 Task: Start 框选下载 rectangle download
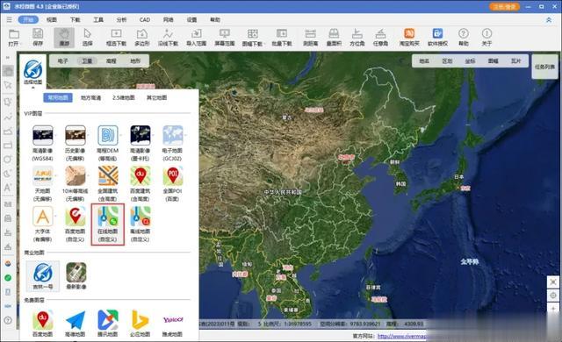pyautogui.click(x=116, y=37)
